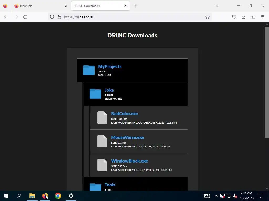Click the scrollbar down arrow
This screenshot has width=269, height=201.
(x=267, y=188)
